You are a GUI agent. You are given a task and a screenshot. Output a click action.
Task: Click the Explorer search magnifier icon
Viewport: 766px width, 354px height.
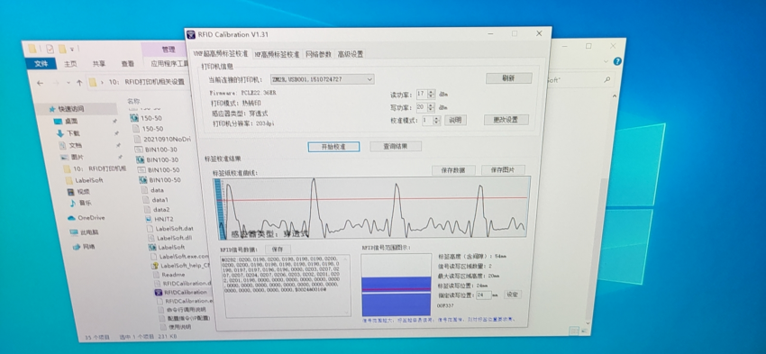pos(606,78)
